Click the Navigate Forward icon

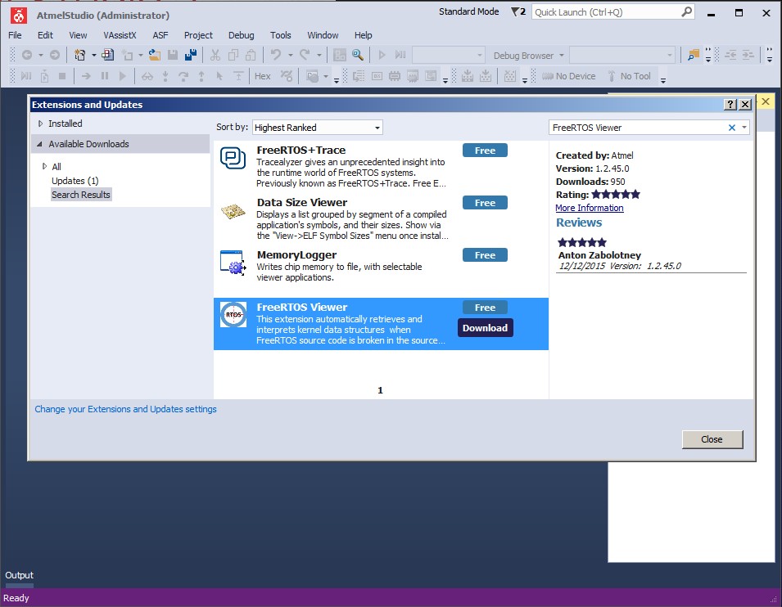point(55,56)
